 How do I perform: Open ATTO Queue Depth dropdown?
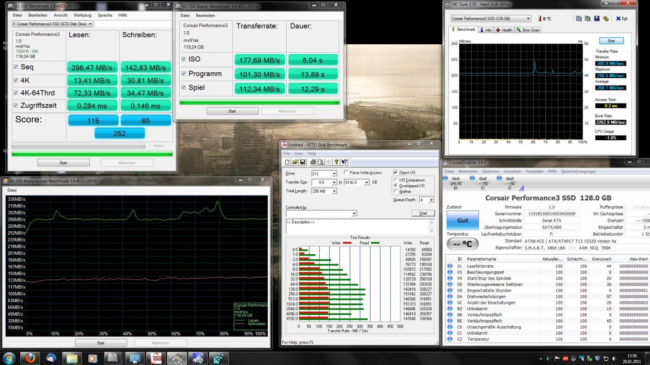pos(431,200)
